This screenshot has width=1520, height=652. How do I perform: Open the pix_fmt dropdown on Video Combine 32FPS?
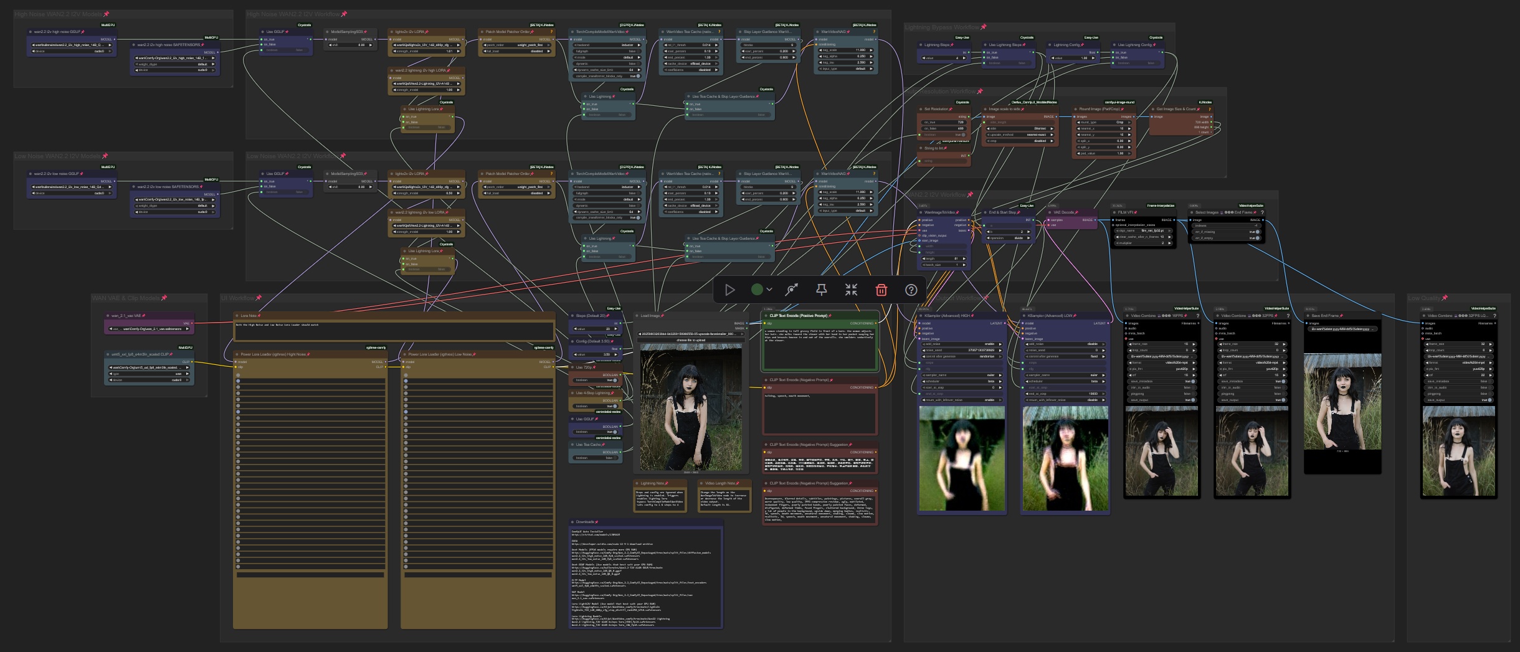point(1252,369)
